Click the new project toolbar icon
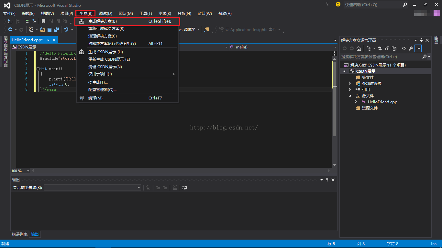442x248 pixels. (31, 30)
